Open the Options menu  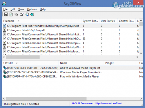point(32,9)
